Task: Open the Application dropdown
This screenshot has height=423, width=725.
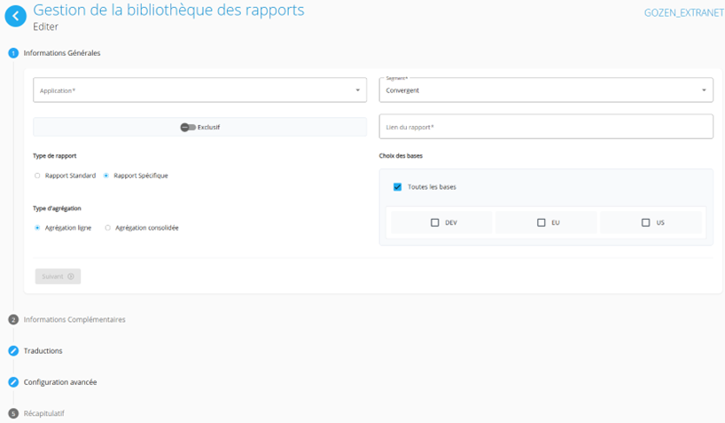Action: pos(199,90)
